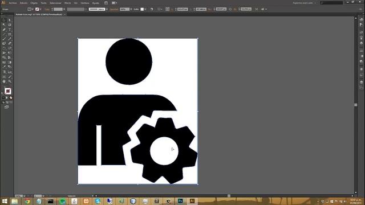365x205 pixels.
Task: Open the Texto menu
Action: point(44,3)
